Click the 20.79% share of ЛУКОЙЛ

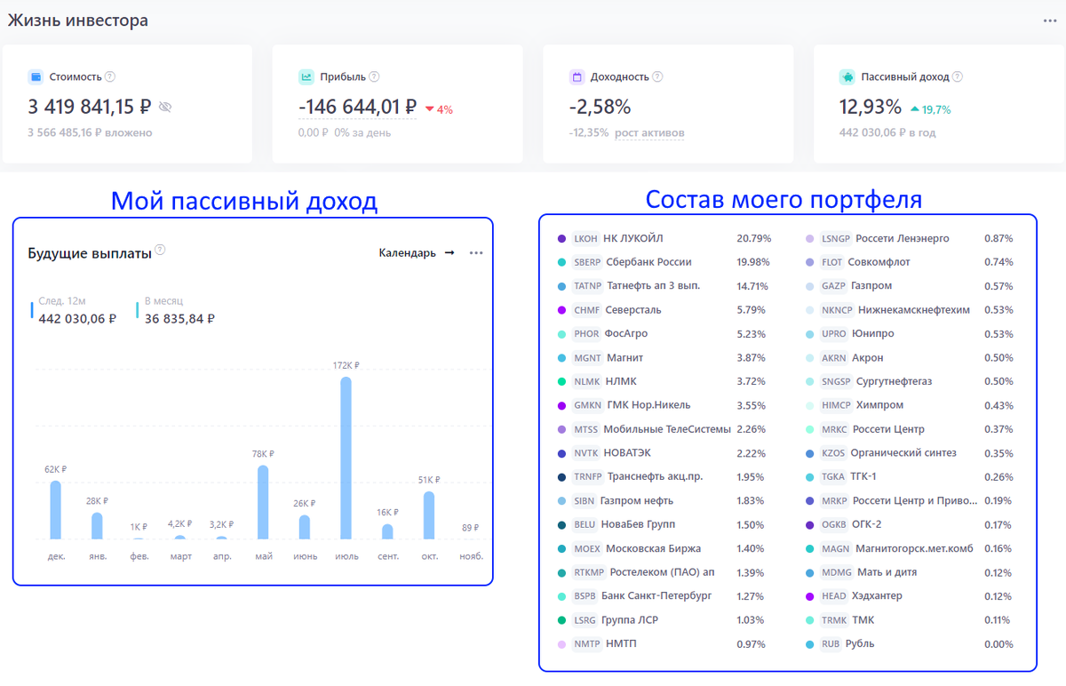coord(753,239)
